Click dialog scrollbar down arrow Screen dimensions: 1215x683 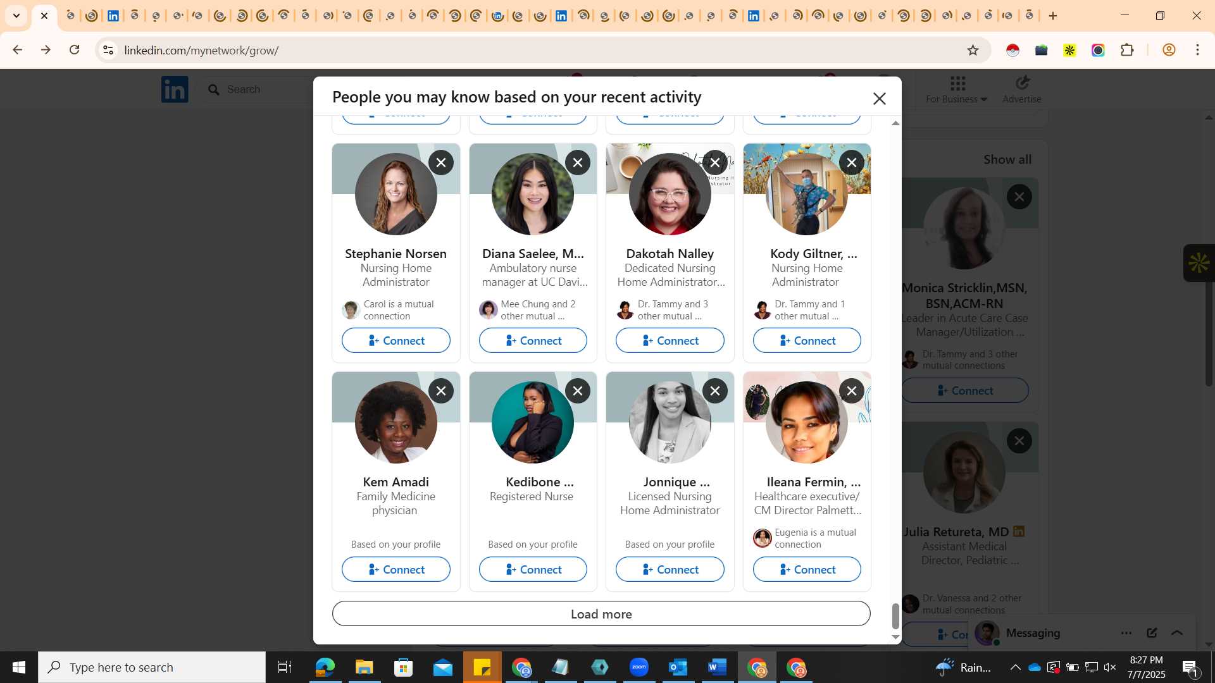point(895,637)
